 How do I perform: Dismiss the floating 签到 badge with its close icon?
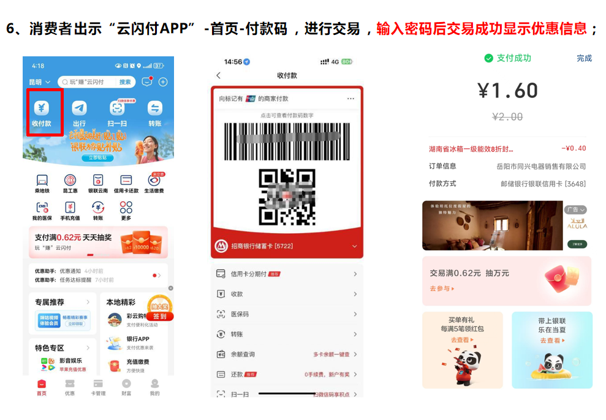tap(171, 288)
